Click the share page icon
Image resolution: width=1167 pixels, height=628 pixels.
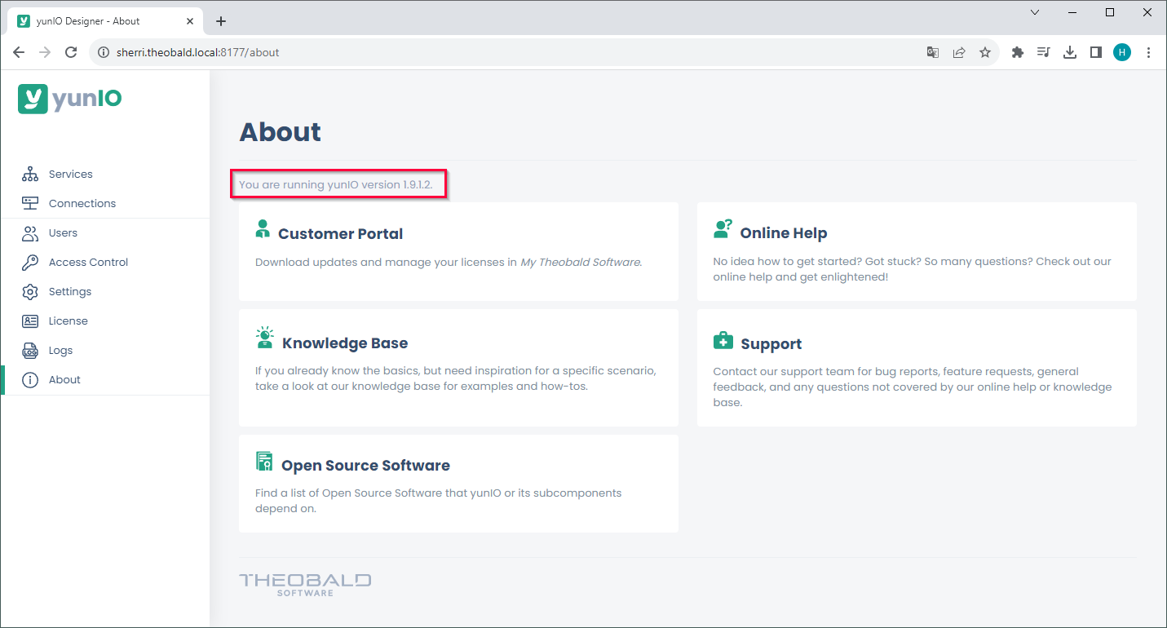pyautogui.click(x=959, y=52)
